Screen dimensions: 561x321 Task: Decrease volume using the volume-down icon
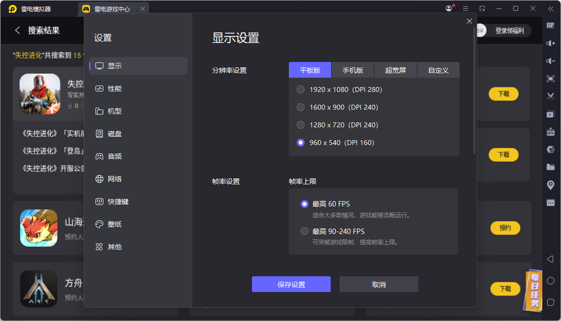tap(551, 60)
